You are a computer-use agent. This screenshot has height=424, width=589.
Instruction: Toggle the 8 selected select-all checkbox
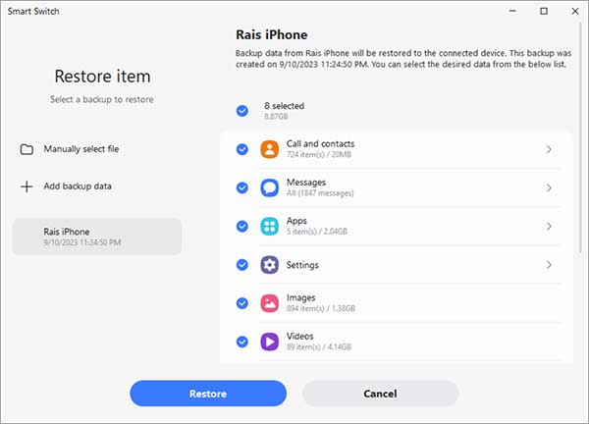point(242,111)
